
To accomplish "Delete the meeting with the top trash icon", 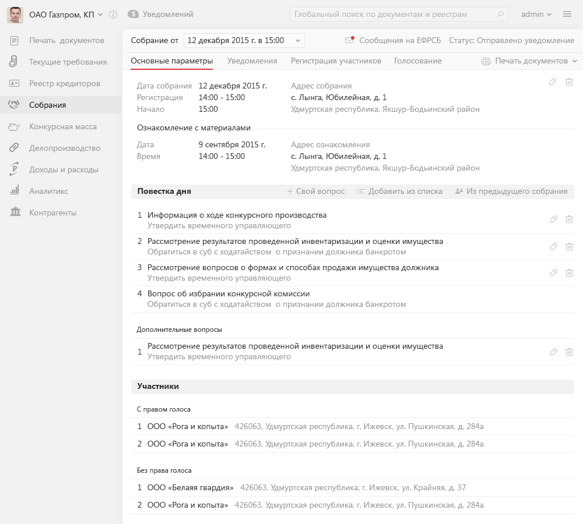I will pyautogui.click(x=570, y=82).
